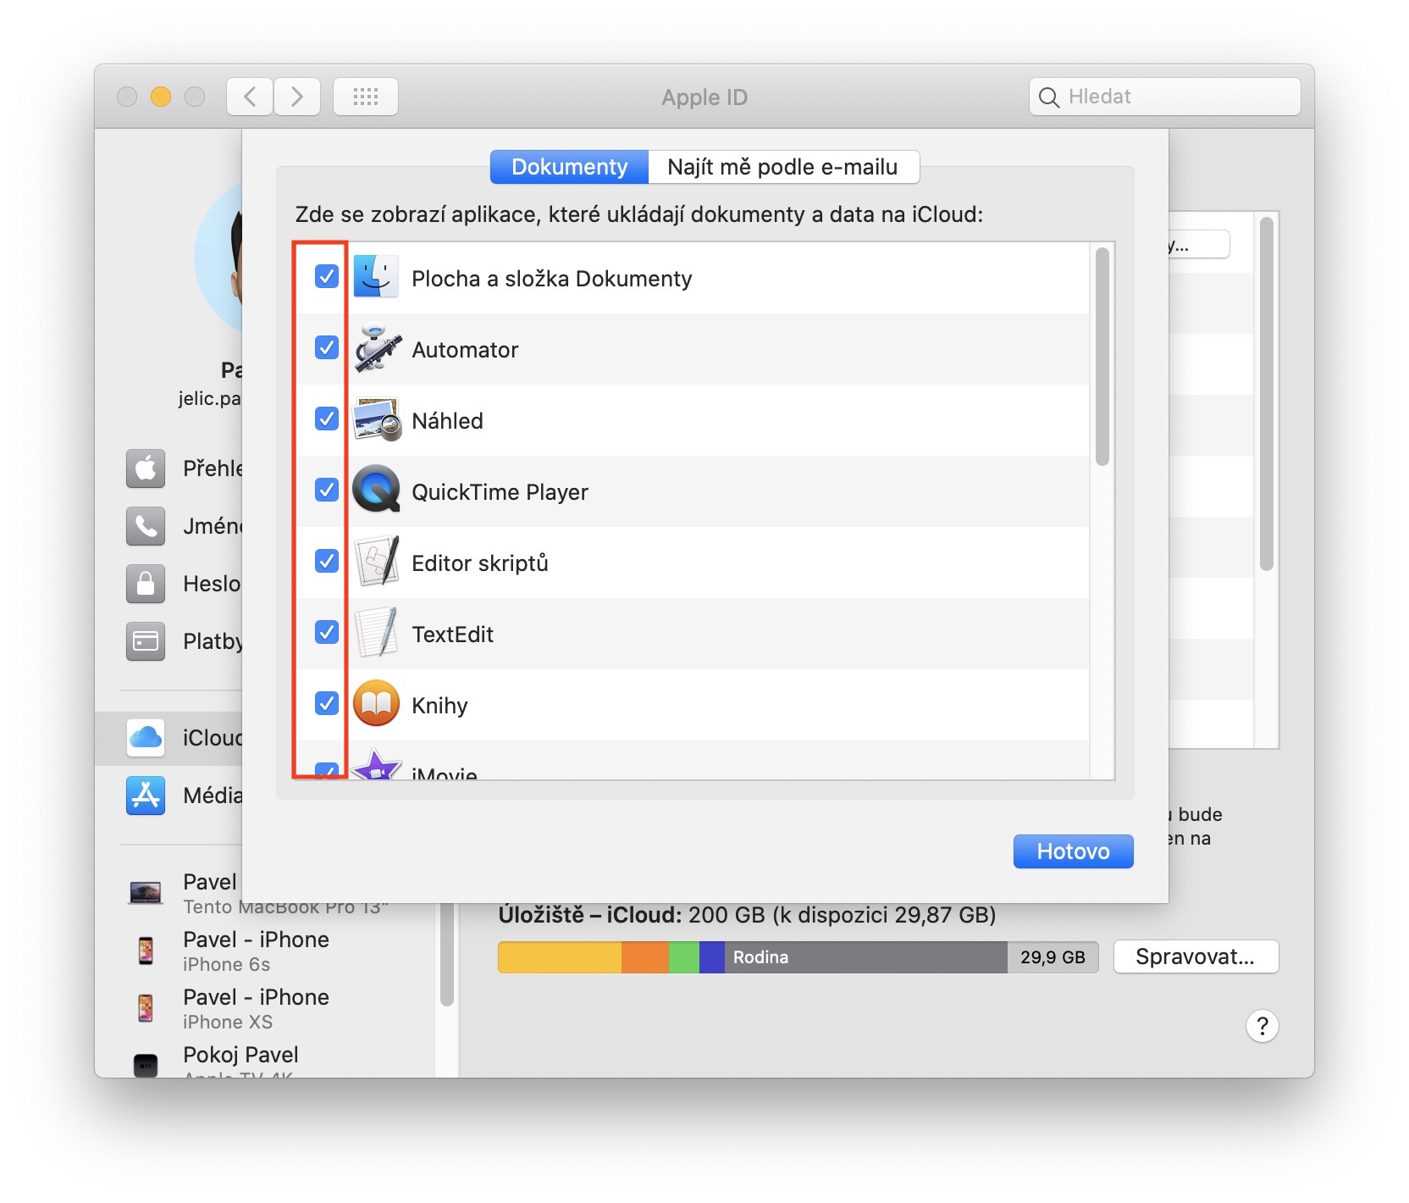Click the yellow segment of storage bar

coord(560,957)
